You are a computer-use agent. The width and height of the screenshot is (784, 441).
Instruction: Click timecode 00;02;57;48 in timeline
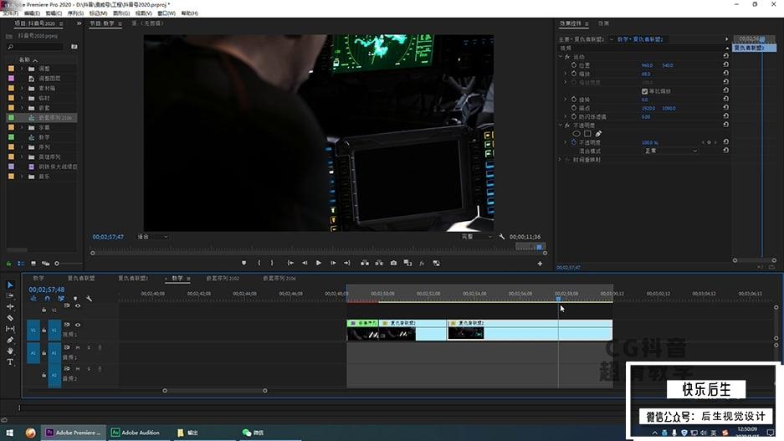point(47,290)
